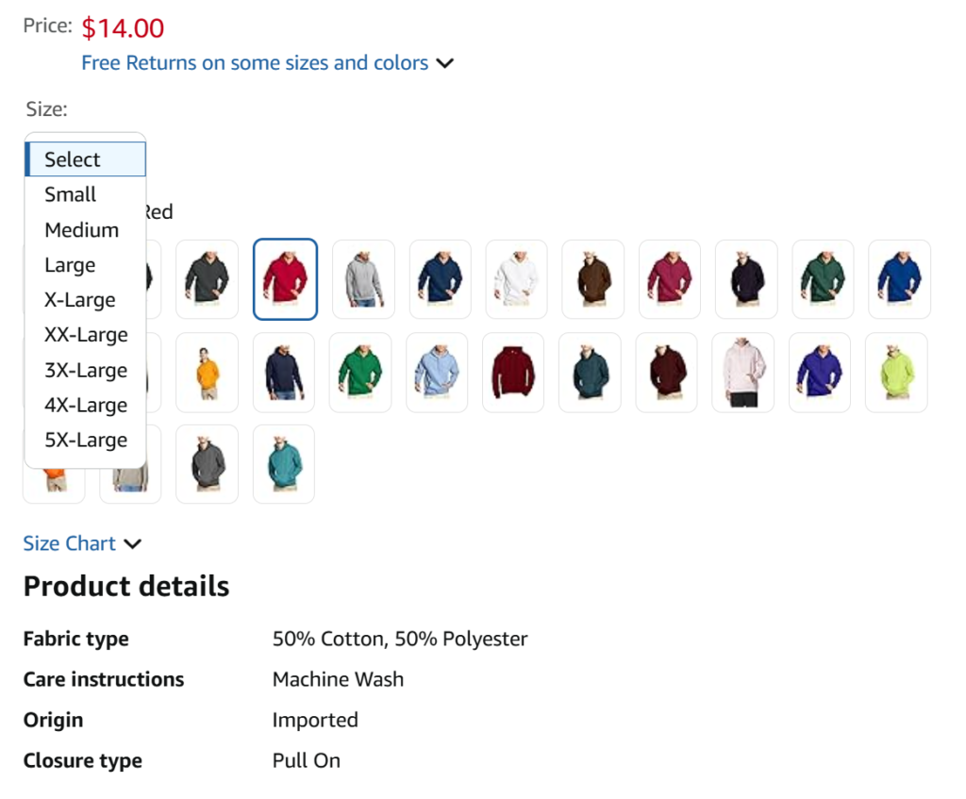The height and width of the screenshot is (799, 966).
Task: Choose "3X-Large" from the size list
Action: pos(86,370)
